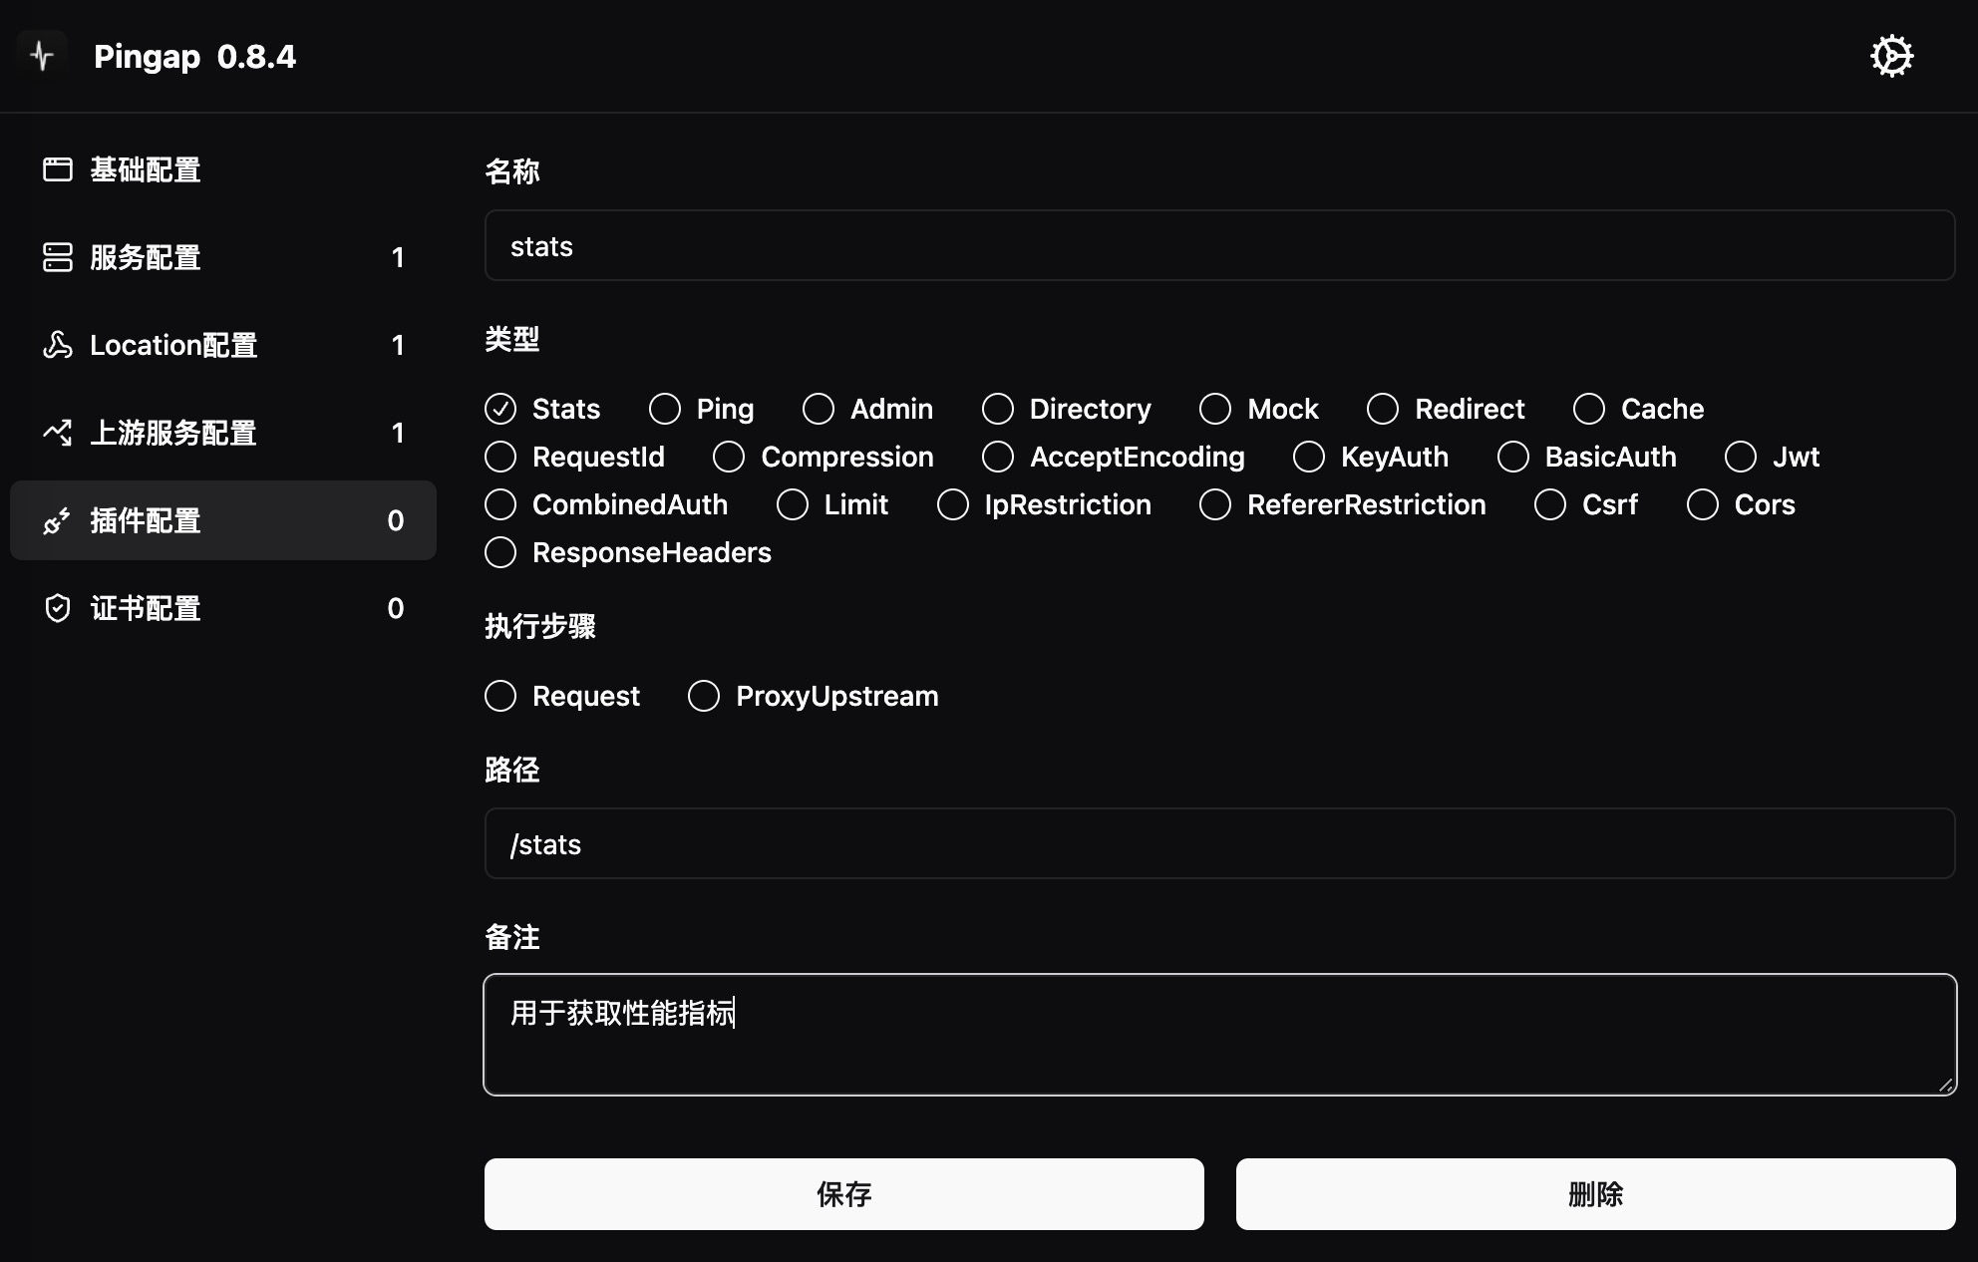
Task: Click the 服务配置 server icon
Action: [x=58, y=257]
